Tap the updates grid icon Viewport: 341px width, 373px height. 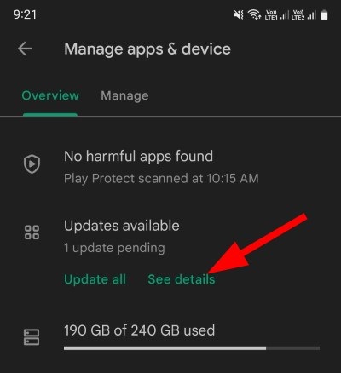coord(32,232)
